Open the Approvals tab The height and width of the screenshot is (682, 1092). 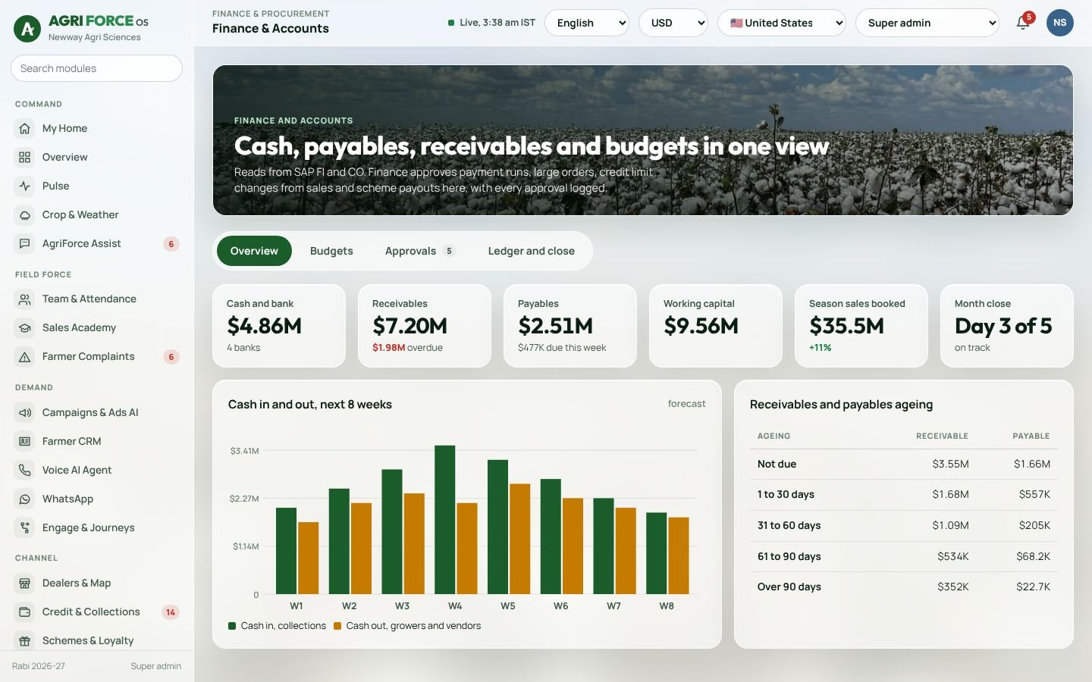[x=419, y=251]
